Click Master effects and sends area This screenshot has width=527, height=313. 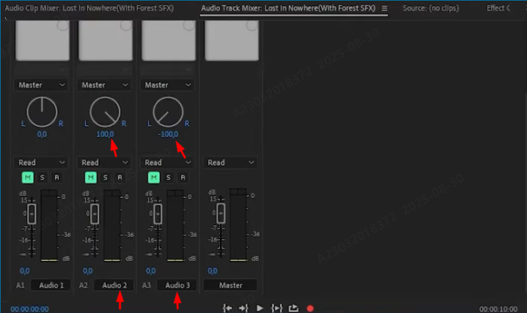click(x=232, y=40)
